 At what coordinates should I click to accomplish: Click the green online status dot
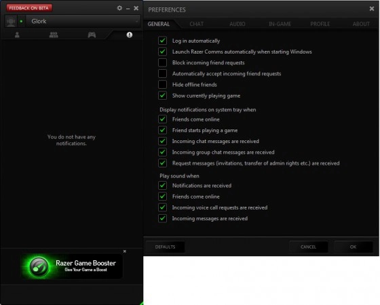tap(21, 21)
